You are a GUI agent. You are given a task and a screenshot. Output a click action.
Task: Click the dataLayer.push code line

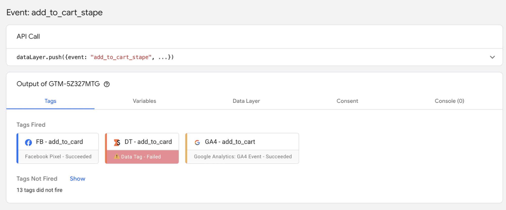point(95,57)
